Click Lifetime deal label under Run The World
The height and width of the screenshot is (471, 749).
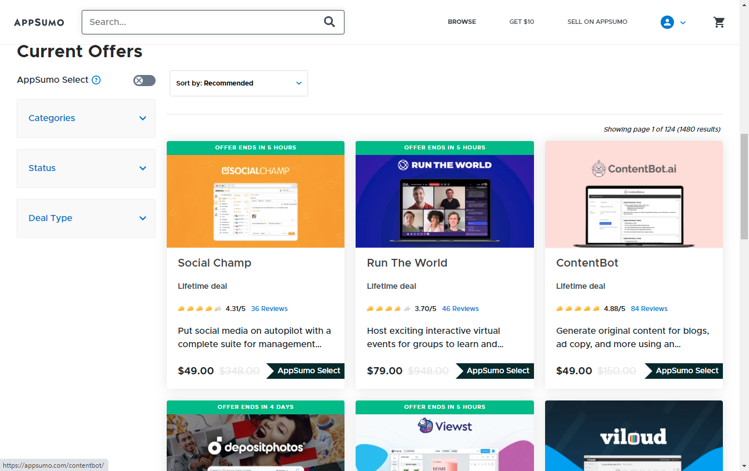point(392,287)
